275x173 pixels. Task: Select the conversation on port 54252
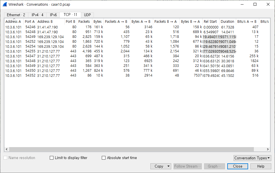coord(137,42)
